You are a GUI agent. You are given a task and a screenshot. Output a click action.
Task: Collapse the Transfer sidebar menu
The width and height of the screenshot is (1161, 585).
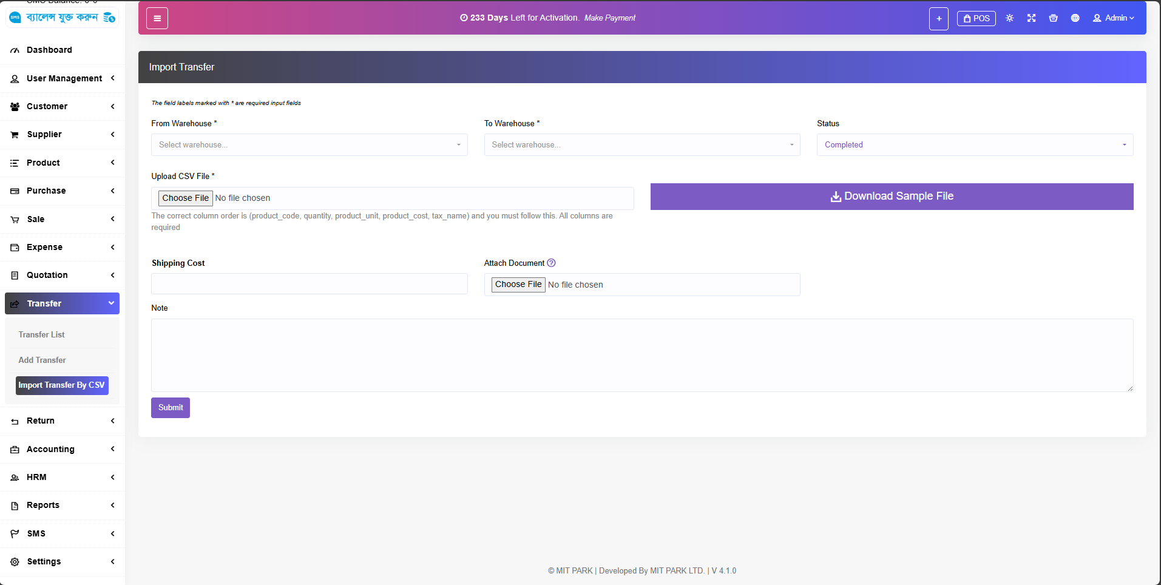[x=62, y=303]
